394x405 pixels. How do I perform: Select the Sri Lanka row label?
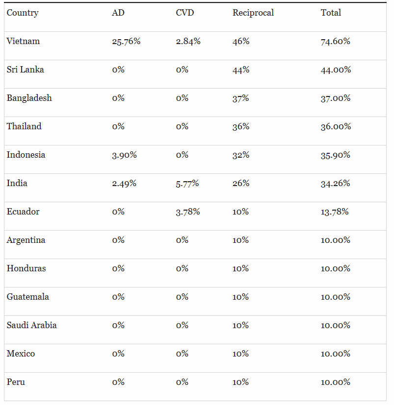click(x=25, y=70)
